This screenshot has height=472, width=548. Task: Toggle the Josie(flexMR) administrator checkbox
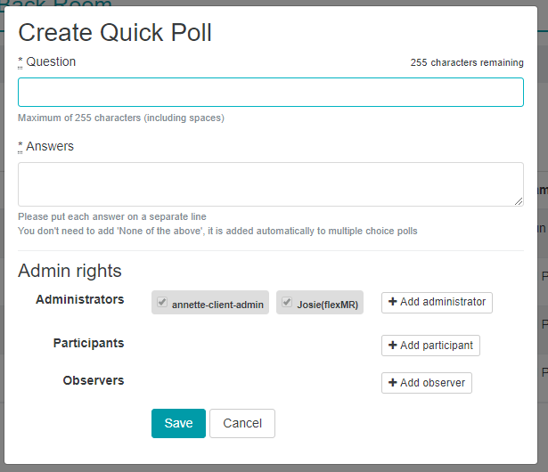tap(287, 302)
